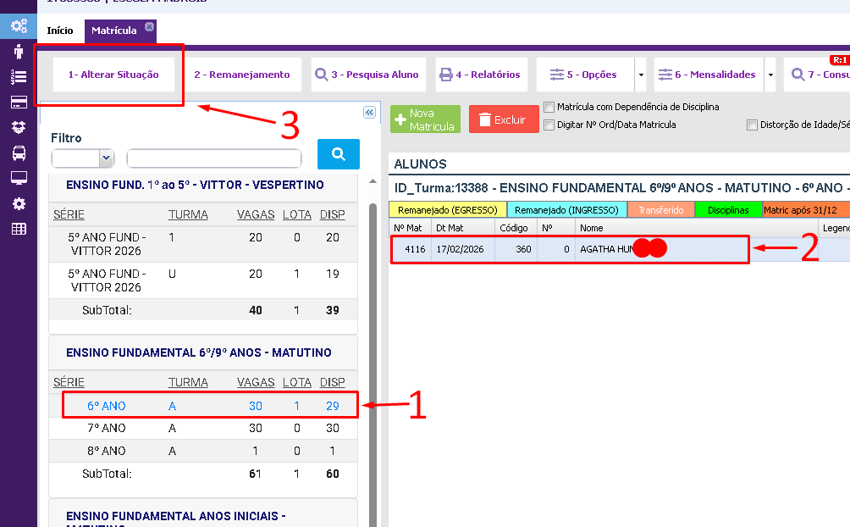Enable Matrícula com Dependência de Disciplina

549,108
